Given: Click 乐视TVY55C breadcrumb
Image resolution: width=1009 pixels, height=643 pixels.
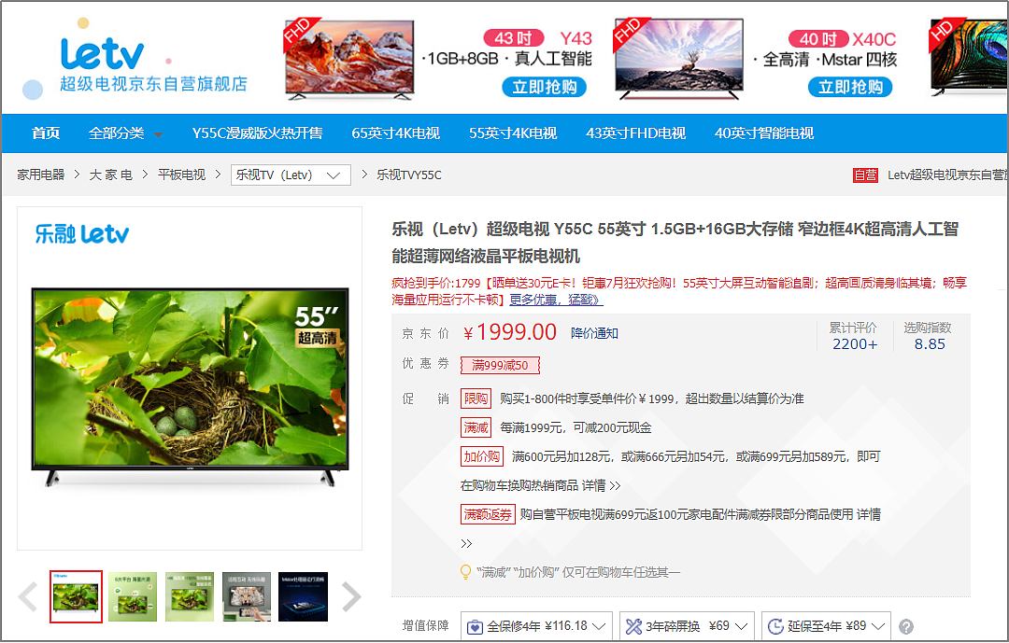Looking at the screenshot, I should (409, 175).
